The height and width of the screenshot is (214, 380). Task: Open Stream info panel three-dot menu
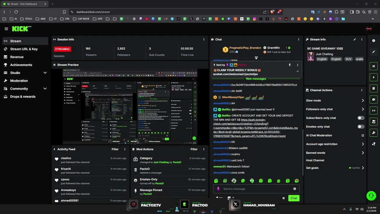click(362, 39)
